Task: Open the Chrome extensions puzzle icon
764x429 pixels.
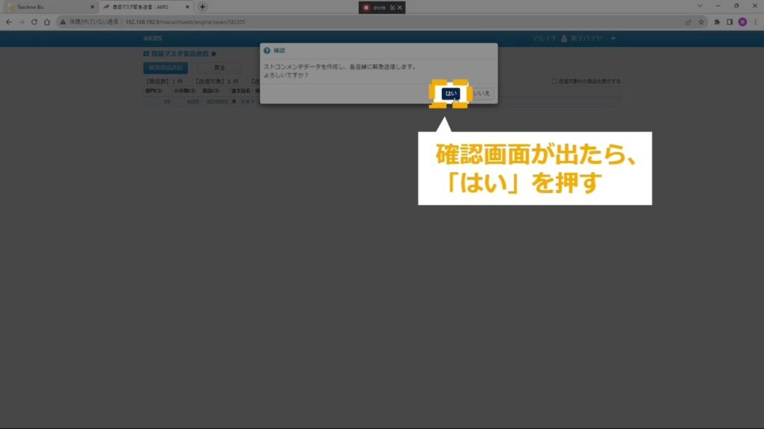Action: coord(717,22)
